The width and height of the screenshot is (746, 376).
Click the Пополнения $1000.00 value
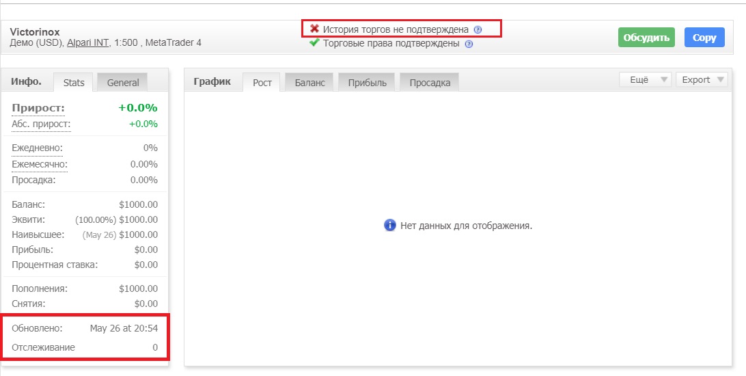[139, 289]
